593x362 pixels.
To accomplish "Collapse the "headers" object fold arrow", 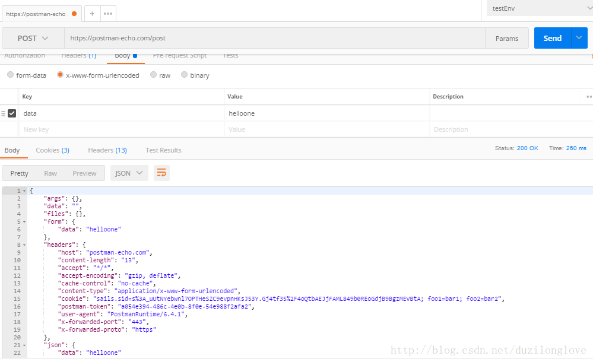I will click(24, 244).
